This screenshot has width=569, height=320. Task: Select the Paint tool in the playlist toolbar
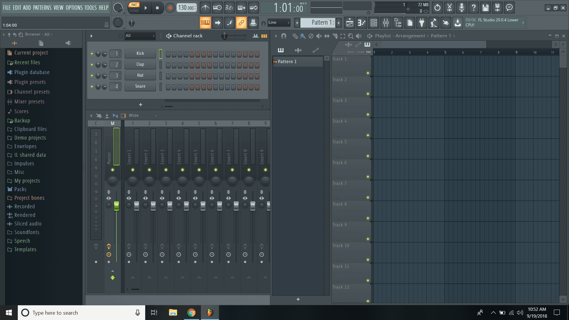point(303,36)
